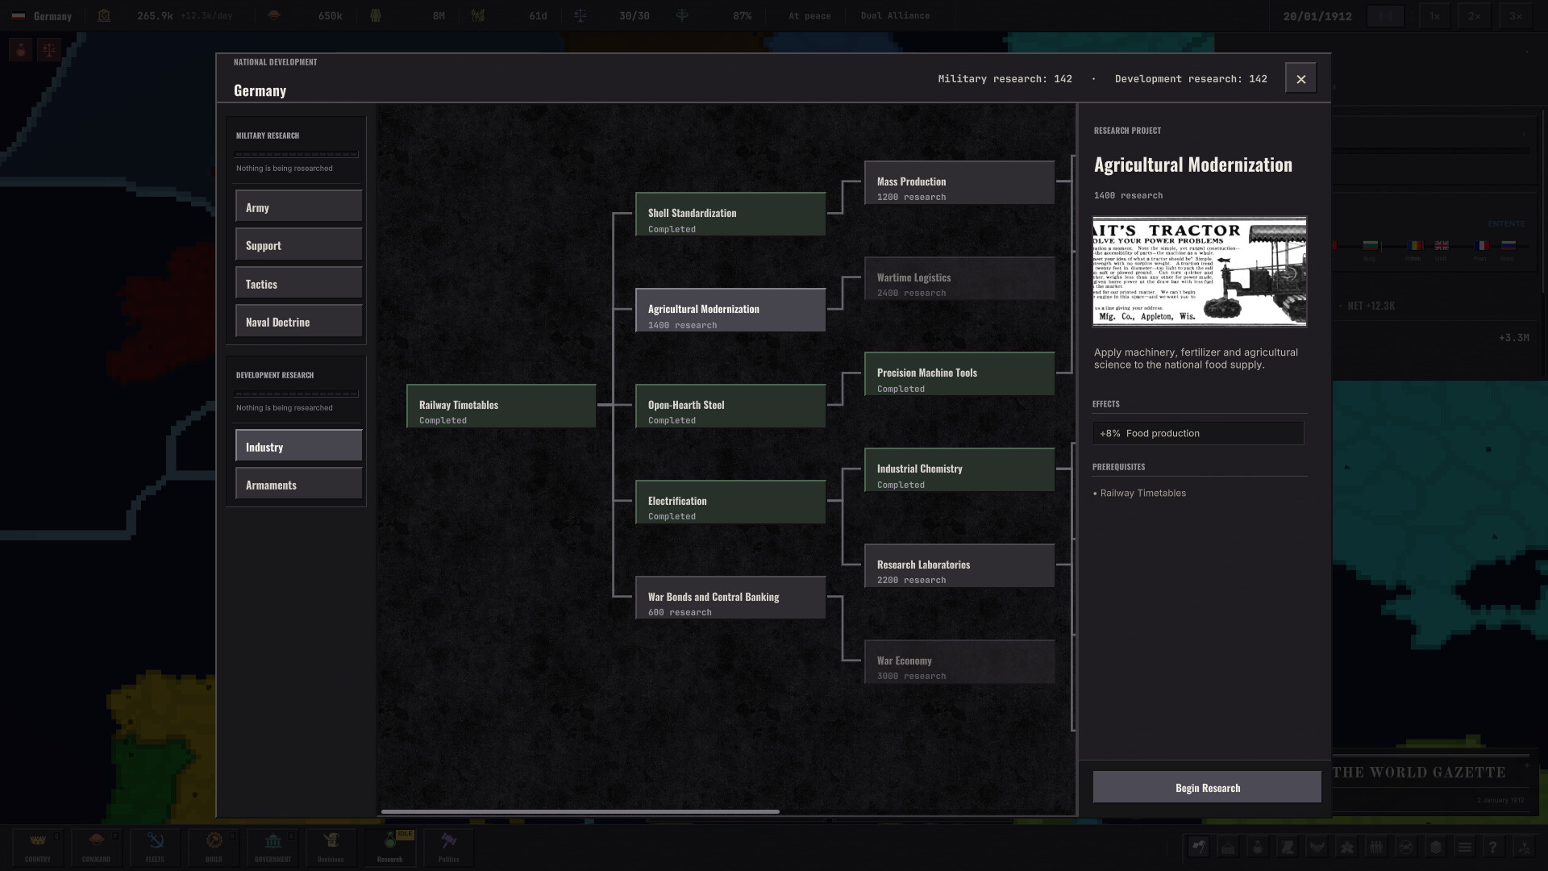Select the Armaments research category

tap(298, 484)
